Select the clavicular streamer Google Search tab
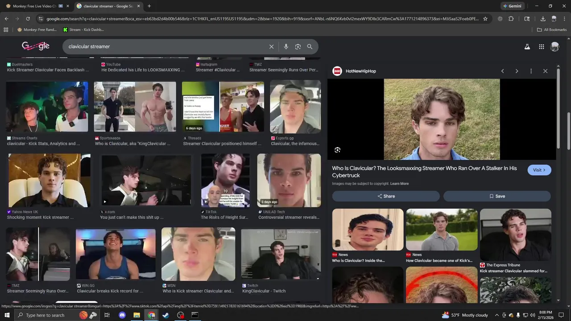The height and width of the screenshot is (321, 571). (108, 6)
